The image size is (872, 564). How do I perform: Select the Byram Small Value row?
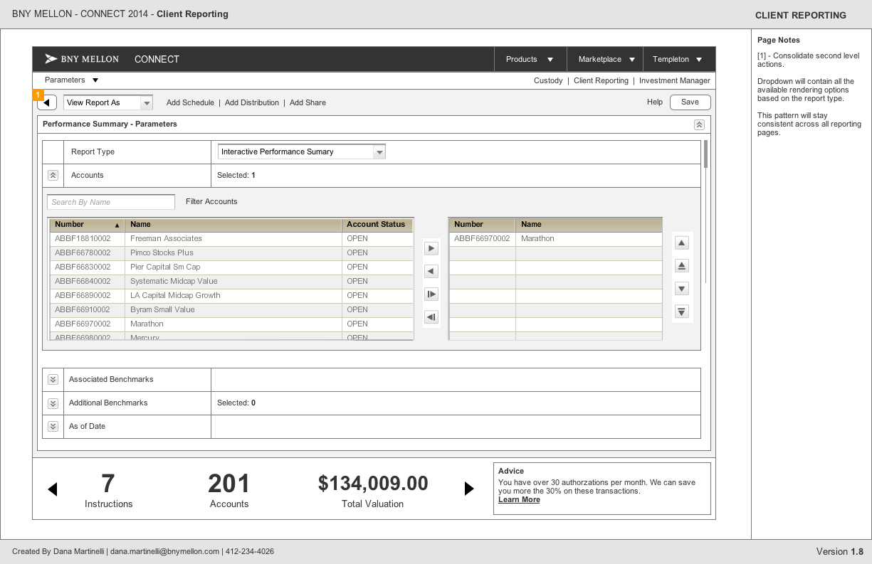pos(231,309)
